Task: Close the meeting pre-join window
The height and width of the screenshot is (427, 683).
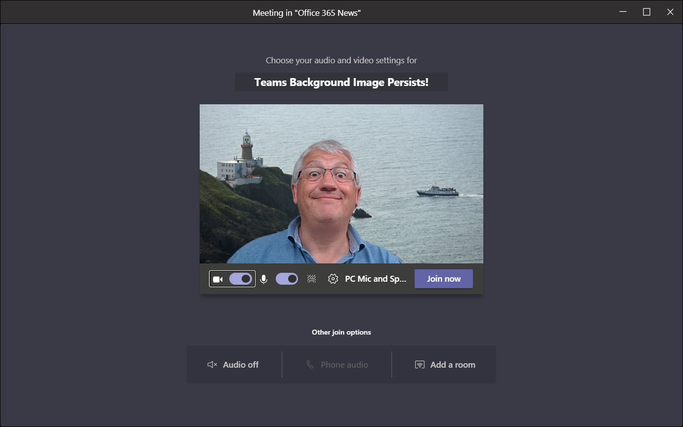Action: (x=670, y=12)
